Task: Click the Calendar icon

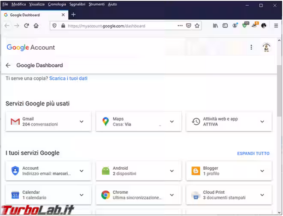Action: coord(15,195)
